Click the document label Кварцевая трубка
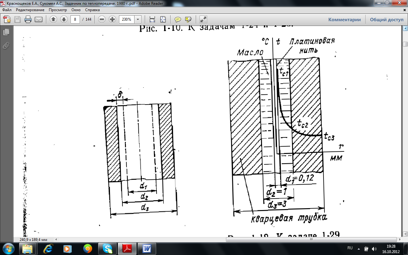The width and height of the screenshot is (408, 255). 289,219
